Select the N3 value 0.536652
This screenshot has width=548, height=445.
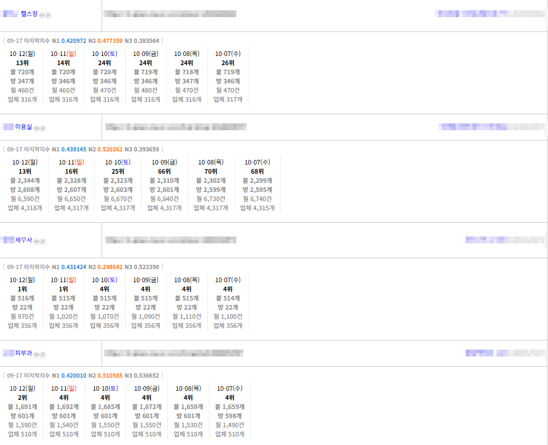(147, 375)
